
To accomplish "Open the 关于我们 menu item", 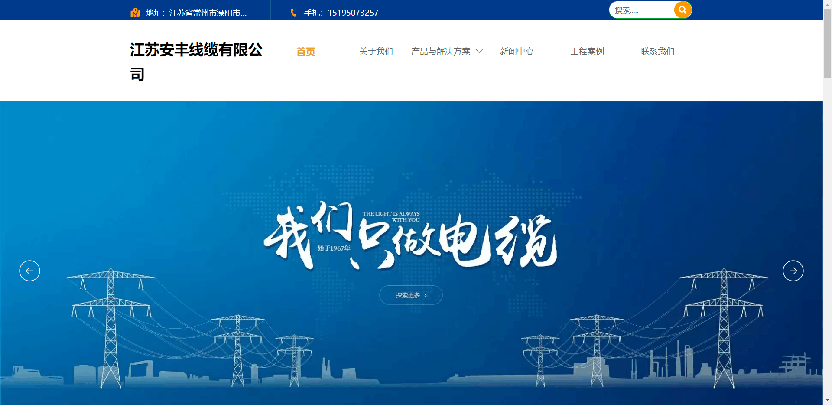I will click(x=376, y=51).
